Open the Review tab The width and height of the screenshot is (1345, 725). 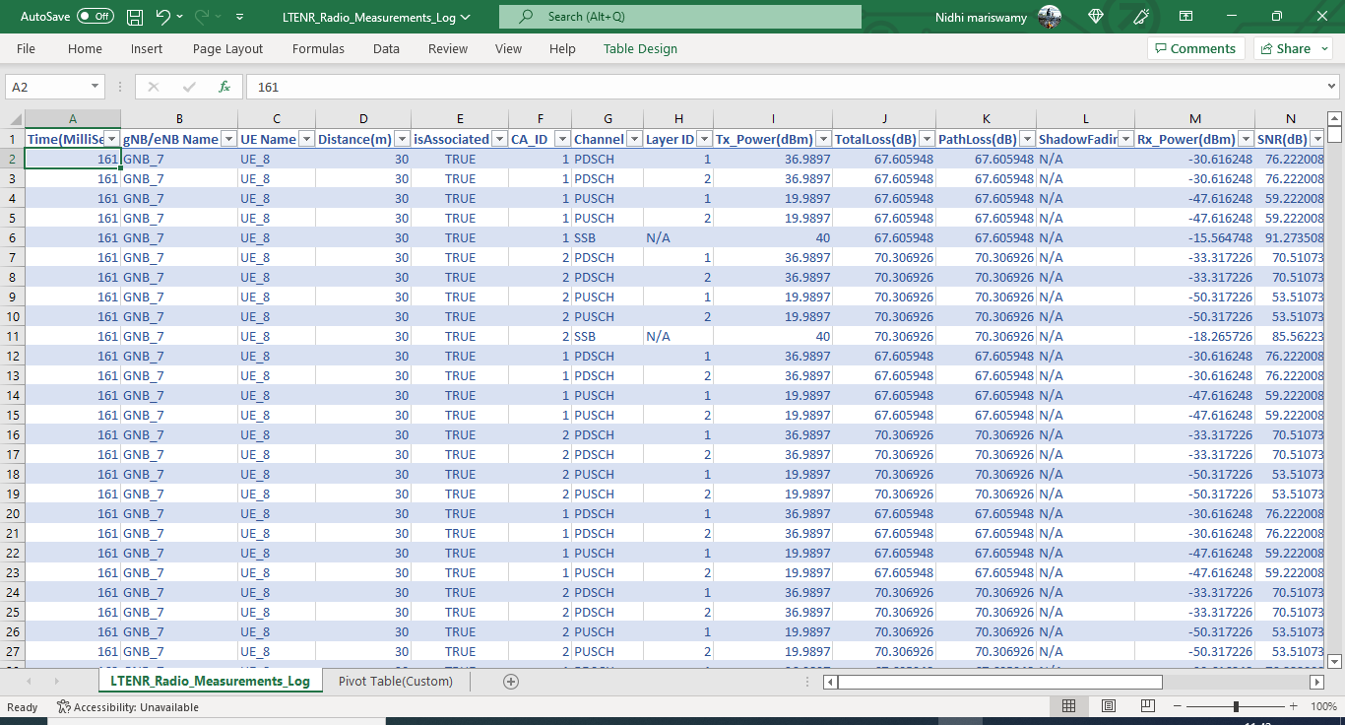[448, 48]
